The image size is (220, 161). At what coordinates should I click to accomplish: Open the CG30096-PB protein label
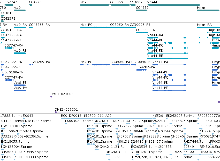[141, 62]
